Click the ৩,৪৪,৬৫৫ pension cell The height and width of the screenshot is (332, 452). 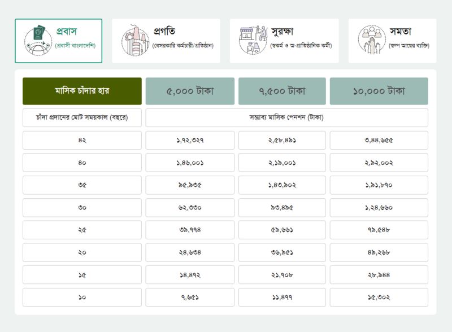(x=379, y=141)
